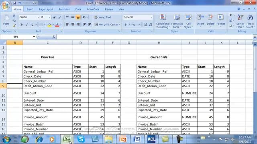
Task: Apply red font color
Action: click(57, 25)
